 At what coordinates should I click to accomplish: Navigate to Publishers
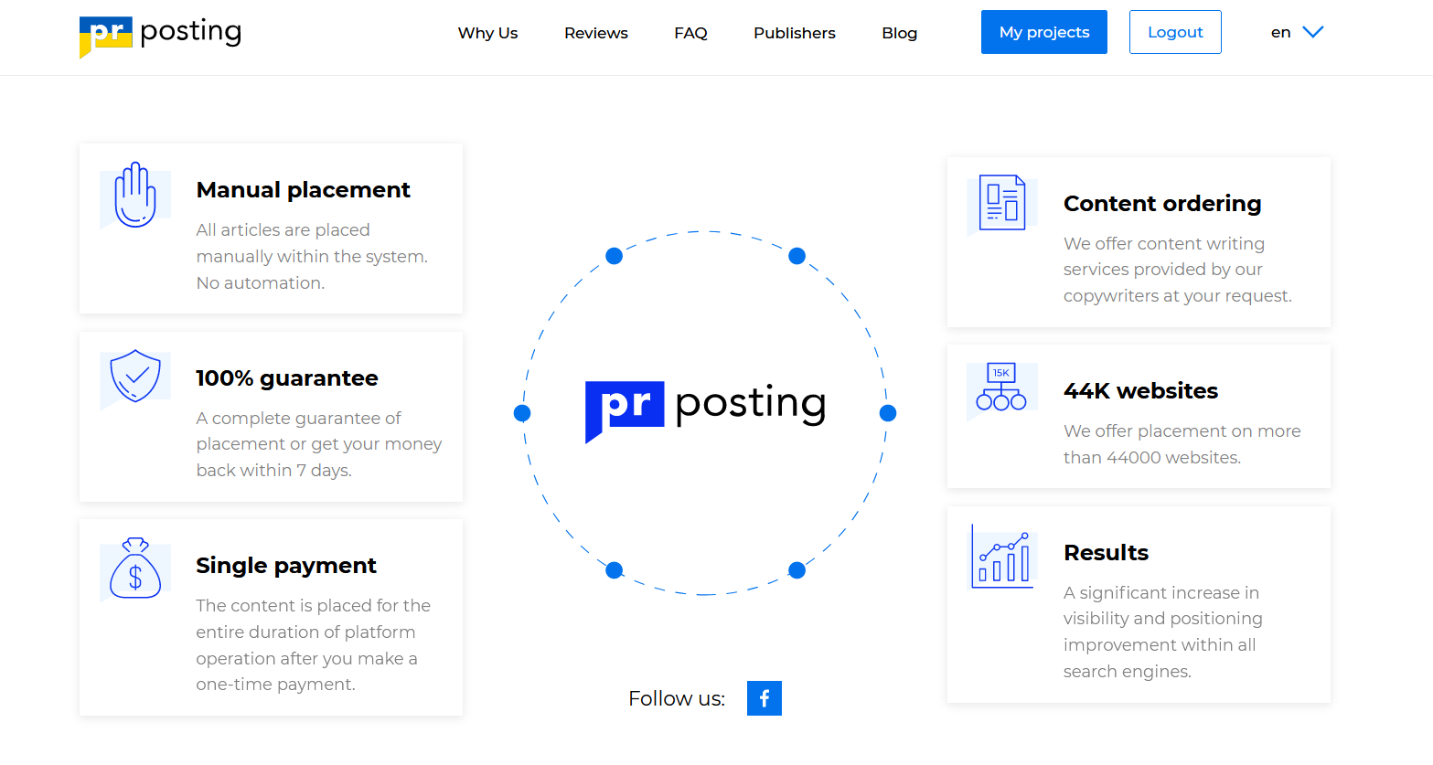[795, 33]
